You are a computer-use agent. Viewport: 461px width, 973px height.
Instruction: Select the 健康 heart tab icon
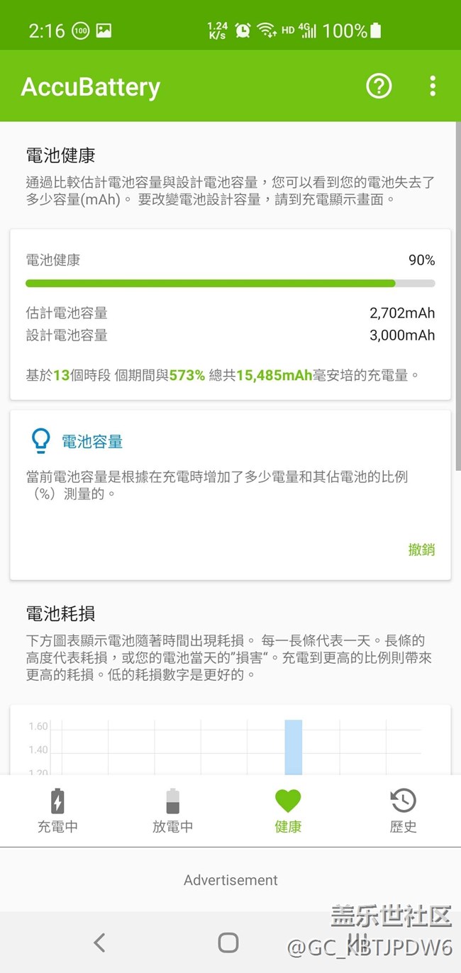point(288,801)
